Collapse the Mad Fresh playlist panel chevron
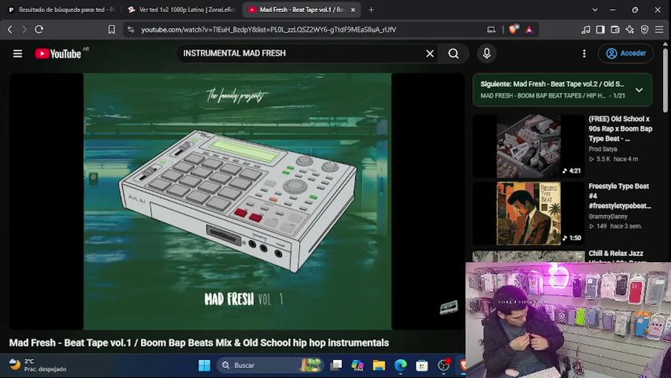 (639, 90)
